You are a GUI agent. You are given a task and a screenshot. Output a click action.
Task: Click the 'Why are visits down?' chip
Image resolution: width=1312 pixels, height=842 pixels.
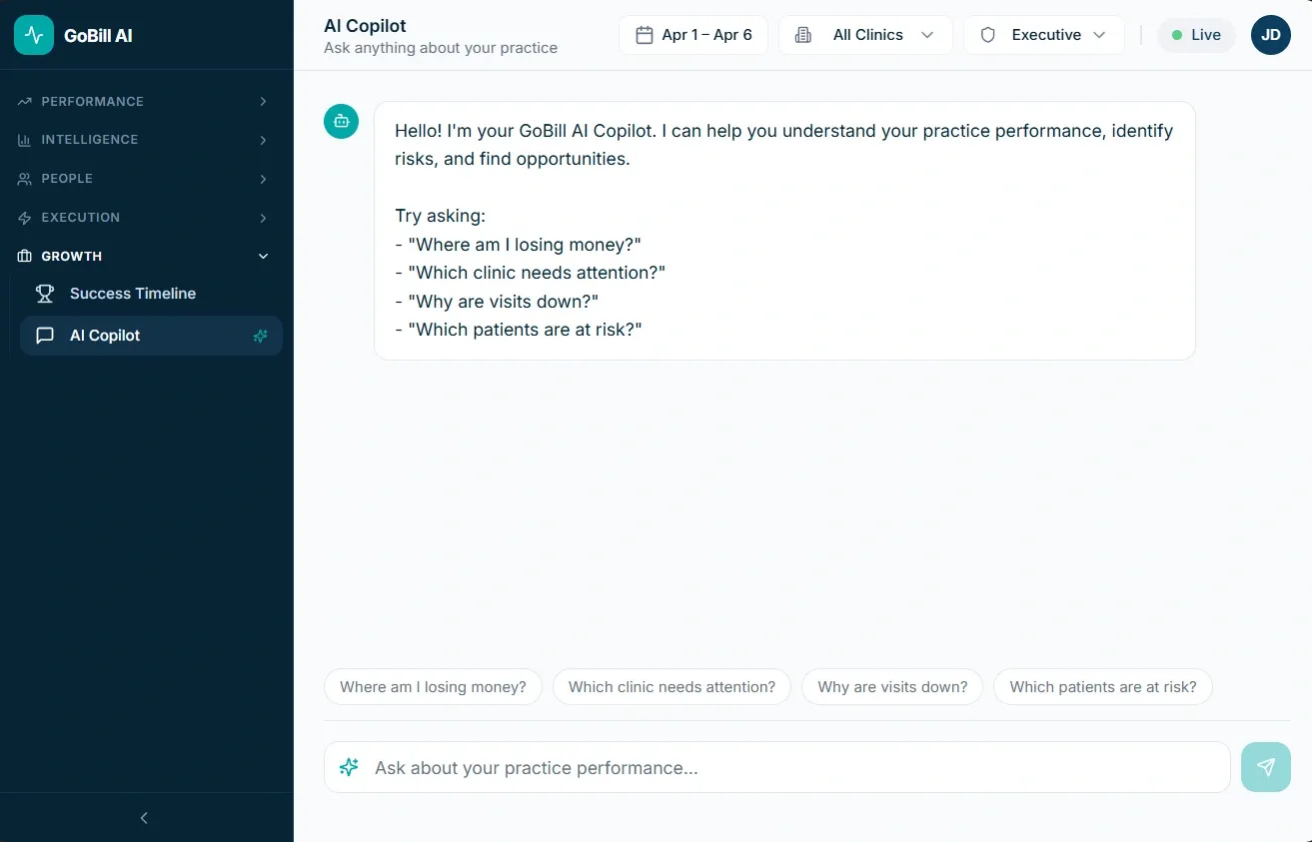[x=892, y=687]
